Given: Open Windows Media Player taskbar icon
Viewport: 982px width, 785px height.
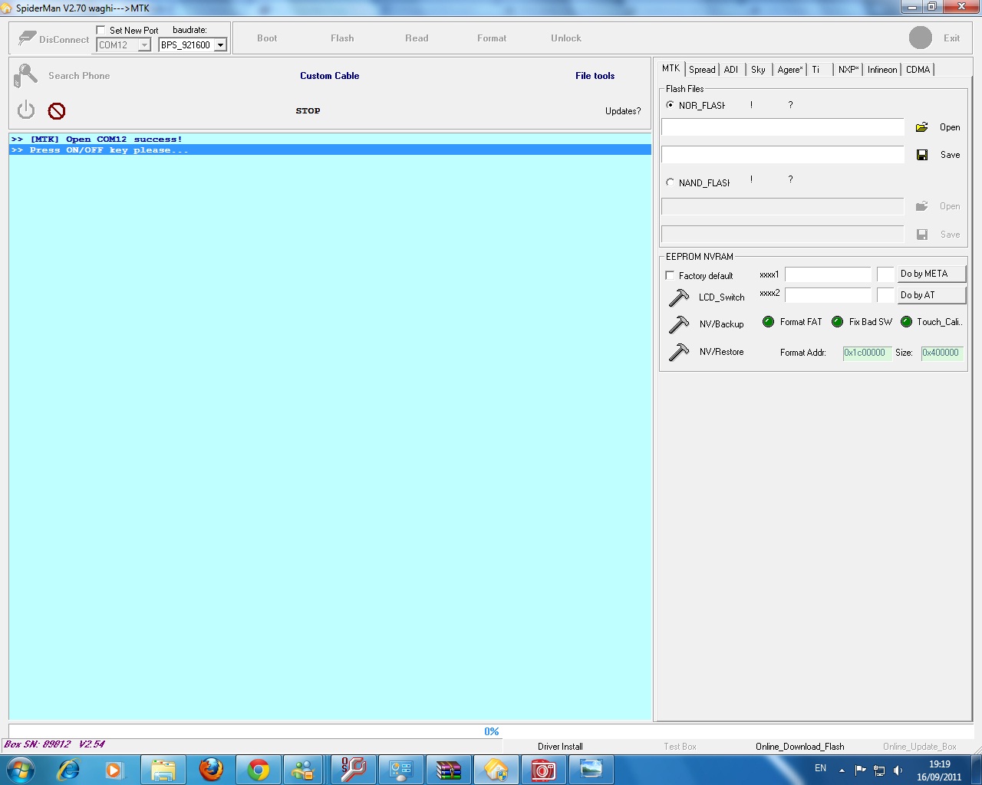Looking at the screenshot, I should click(114, 770).
